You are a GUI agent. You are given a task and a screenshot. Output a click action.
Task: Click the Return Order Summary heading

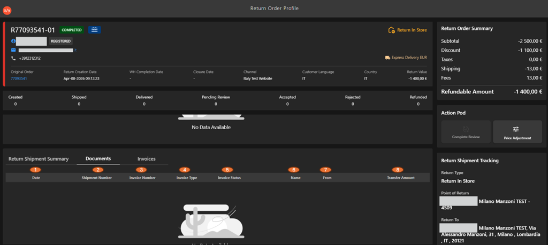point(467,29)
